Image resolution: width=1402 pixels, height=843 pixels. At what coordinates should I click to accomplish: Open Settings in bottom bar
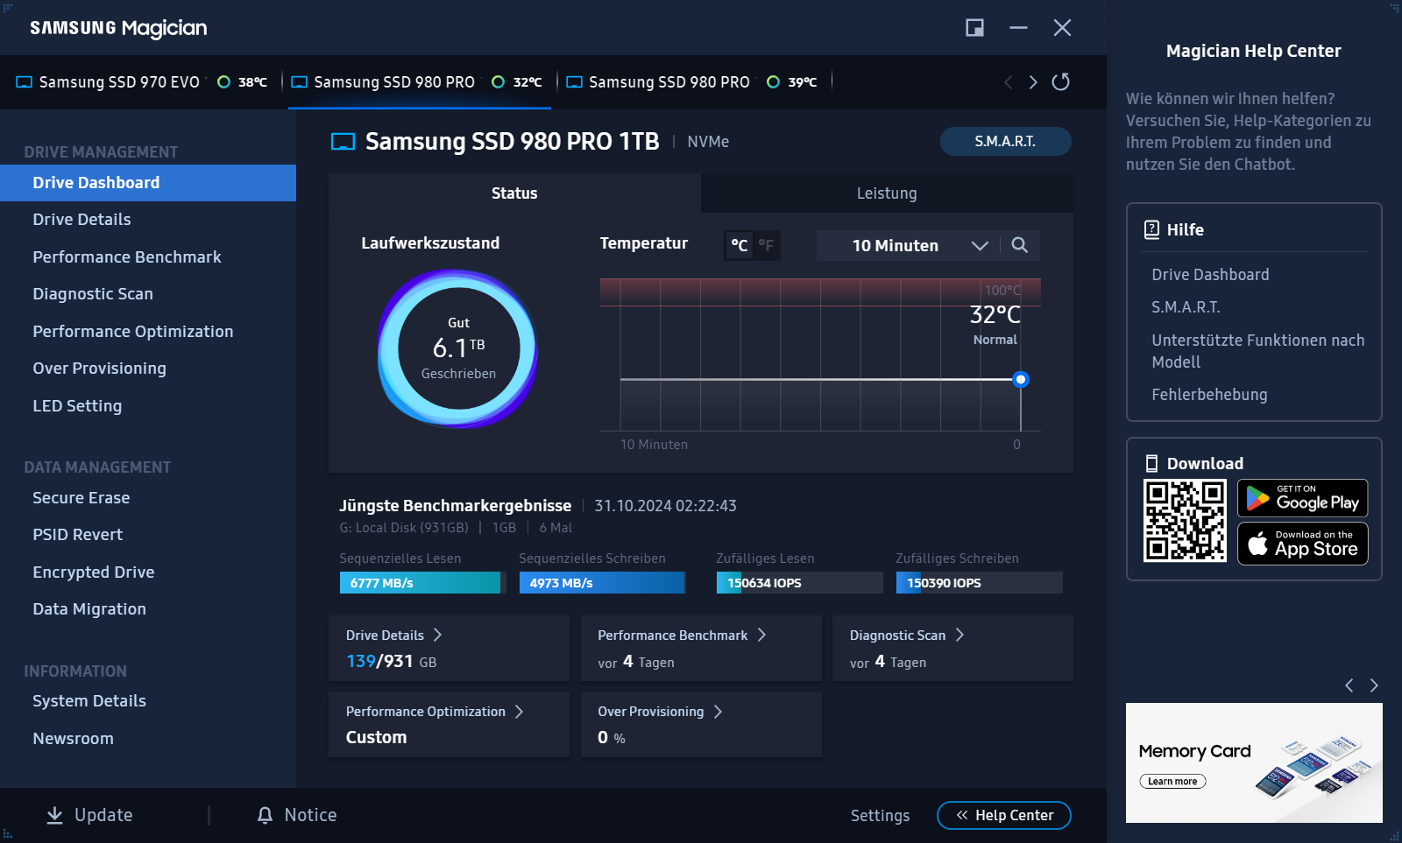(x=880, y=816)
